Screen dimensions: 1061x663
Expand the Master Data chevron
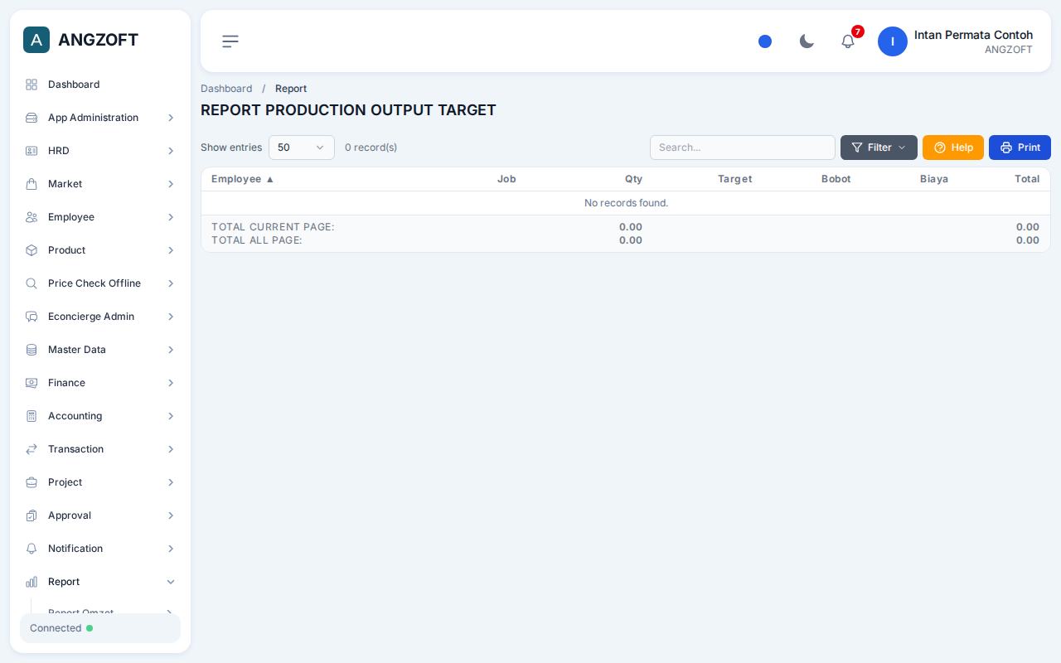pos(171,350)
